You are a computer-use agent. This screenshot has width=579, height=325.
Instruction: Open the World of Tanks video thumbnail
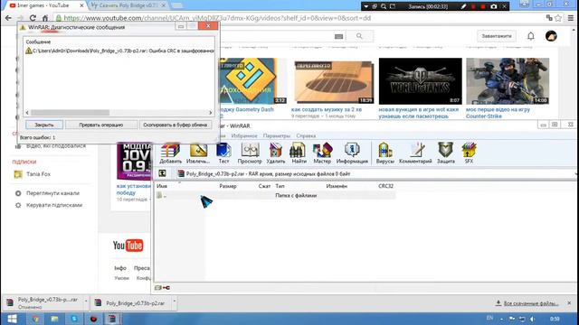click(420, 81)
